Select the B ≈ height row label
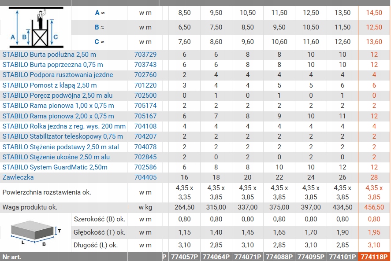 100,27
